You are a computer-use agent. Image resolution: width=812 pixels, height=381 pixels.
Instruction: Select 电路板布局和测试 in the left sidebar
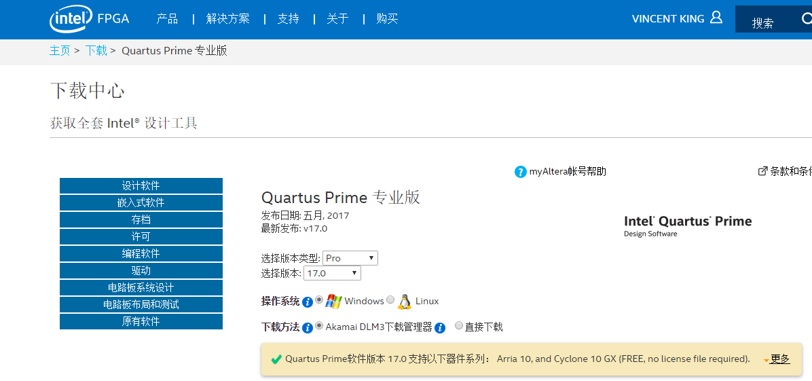point(141,304)
